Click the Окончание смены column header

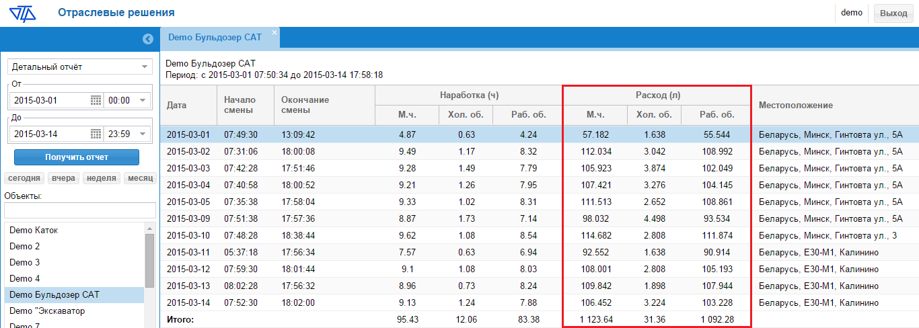point(324,106)
